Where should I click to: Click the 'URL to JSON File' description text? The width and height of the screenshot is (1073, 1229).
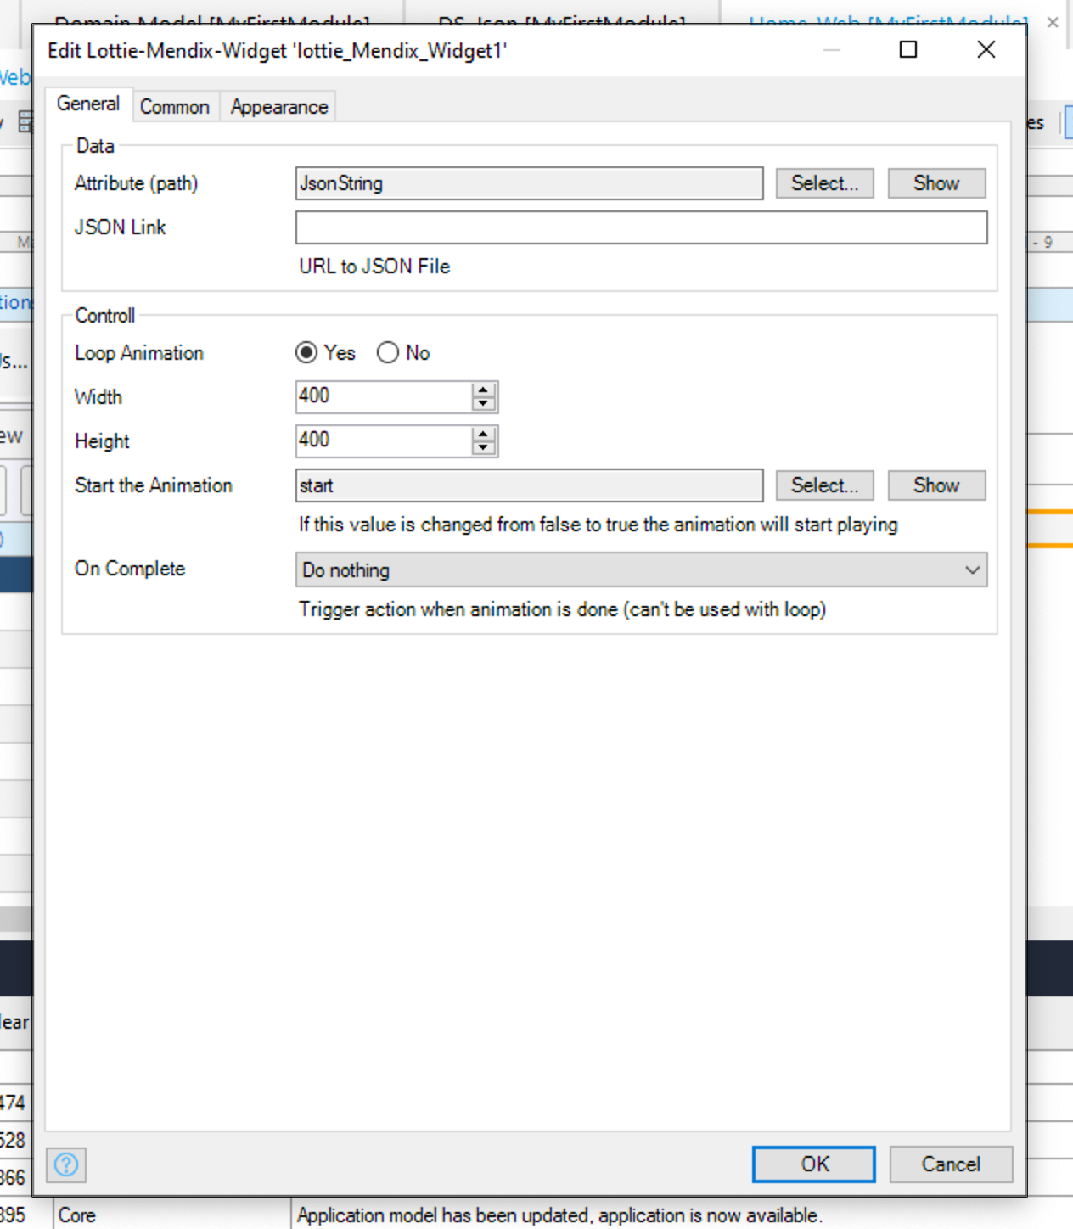tap(374, 267)
